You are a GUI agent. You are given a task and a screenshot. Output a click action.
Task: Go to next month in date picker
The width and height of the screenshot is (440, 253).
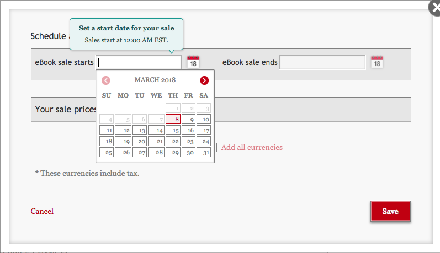coord(204,80)
